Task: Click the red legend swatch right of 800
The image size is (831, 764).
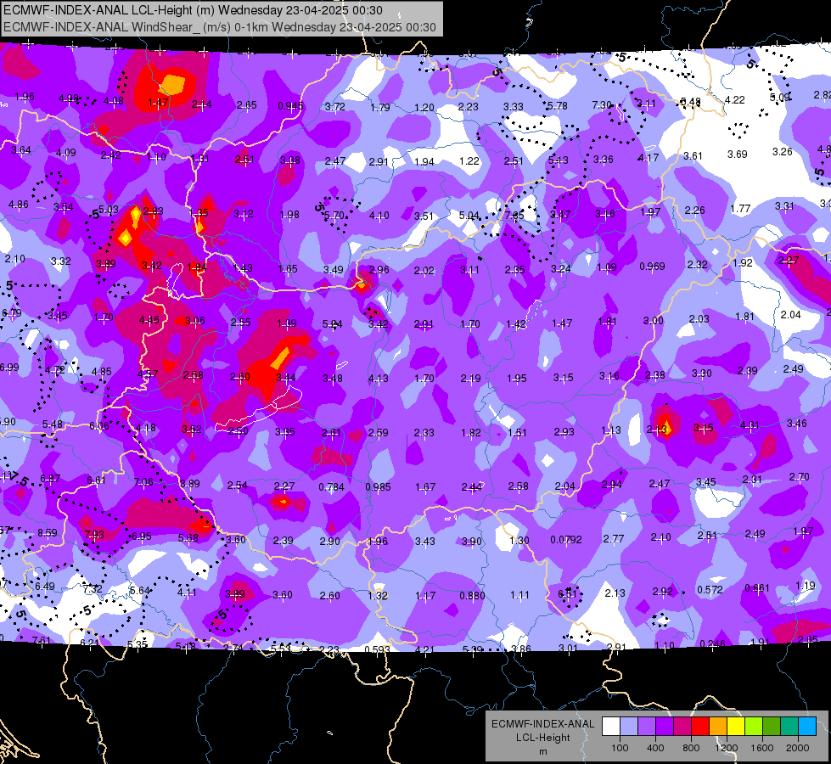Action: point(700,727)
